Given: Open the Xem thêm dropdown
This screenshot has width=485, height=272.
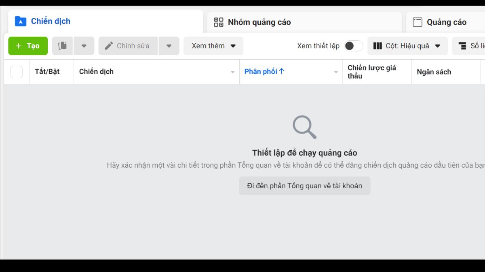Looking at the screenshot, I should [213, 46].
